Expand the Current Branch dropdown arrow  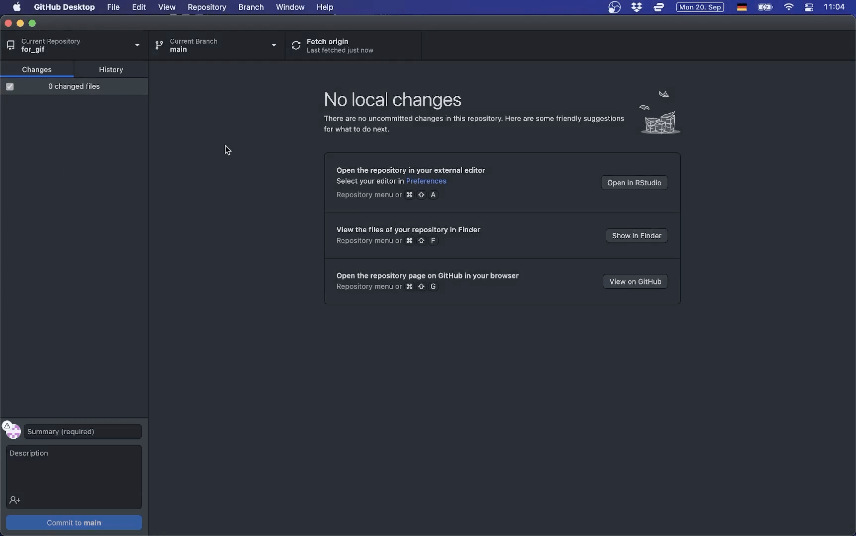coord(274,46)
